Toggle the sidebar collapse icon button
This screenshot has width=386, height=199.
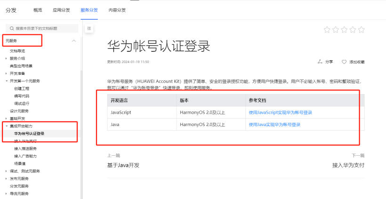[89, 29]
